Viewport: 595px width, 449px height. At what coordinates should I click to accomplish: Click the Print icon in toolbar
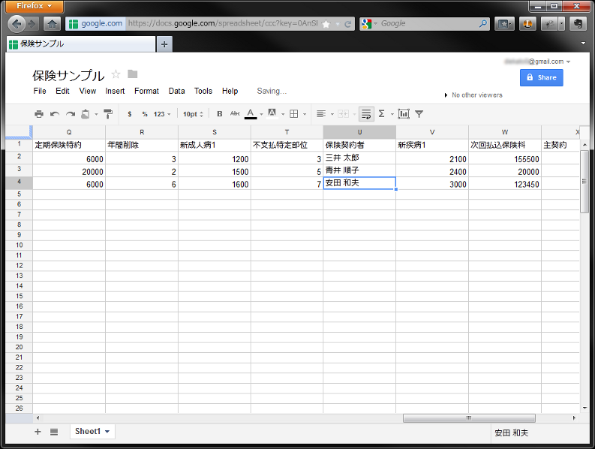[x=39, y=114]
